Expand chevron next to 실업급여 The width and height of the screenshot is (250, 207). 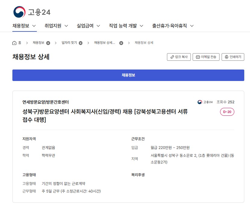pos(98,26)
